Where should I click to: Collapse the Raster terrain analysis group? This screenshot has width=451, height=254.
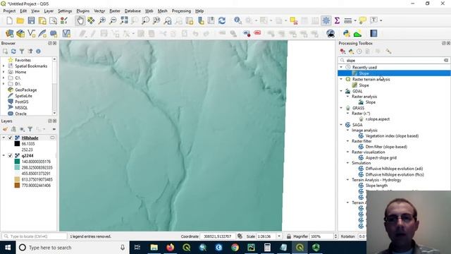point(341,79)
